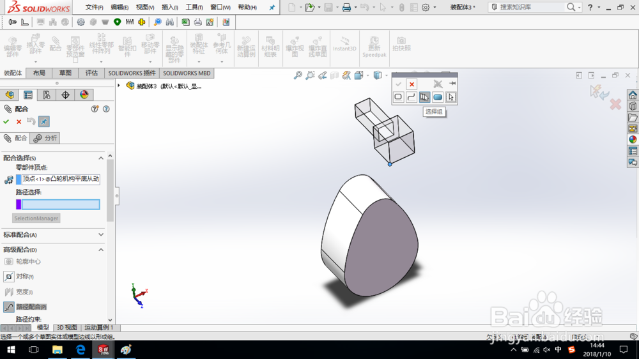Open view orientation dropdown arrow

367,75
